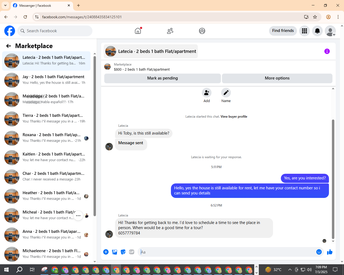Click the Facebook logo icon
Viewport: 344px width, 275px height.
click(x=10, y=31)
